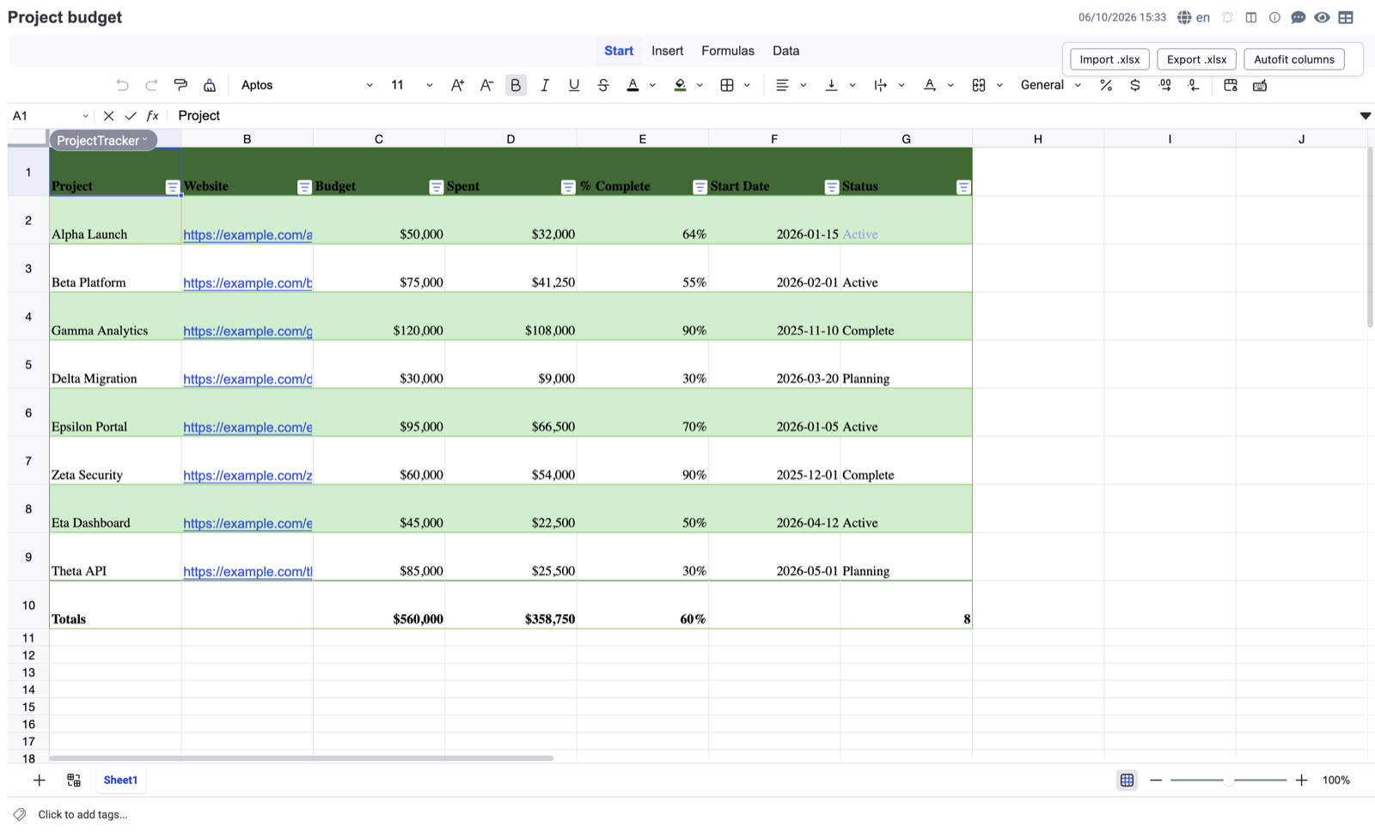Click increase decimal places icon
Viewport: 1375px width, 833px height.
point(1164,85)
